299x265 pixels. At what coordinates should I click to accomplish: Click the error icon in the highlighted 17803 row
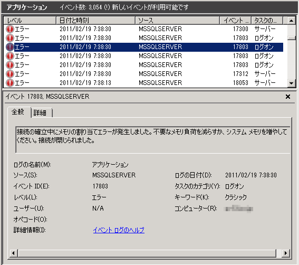click(9, 47)
